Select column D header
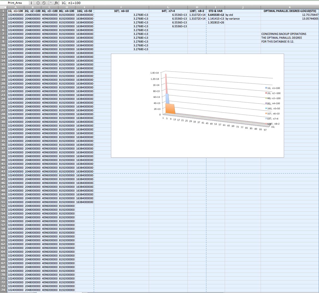The height and width of the screenshot is (293, 319). [67, 7]
